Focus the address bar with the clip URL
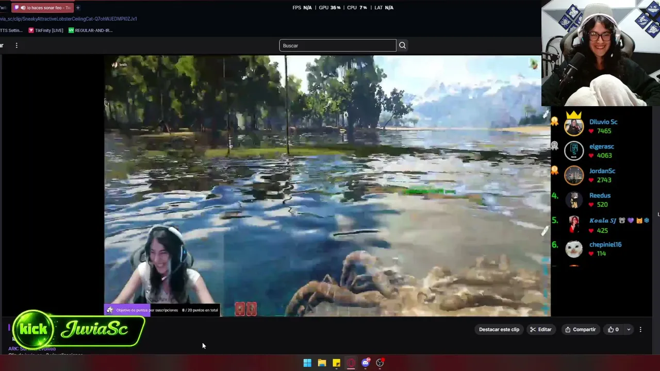Screen dimensions: 660x371 (69, 19)
